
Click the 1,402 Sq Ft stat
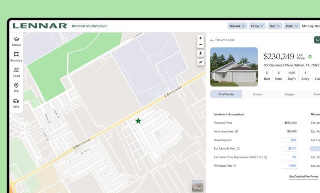point(292,76)
